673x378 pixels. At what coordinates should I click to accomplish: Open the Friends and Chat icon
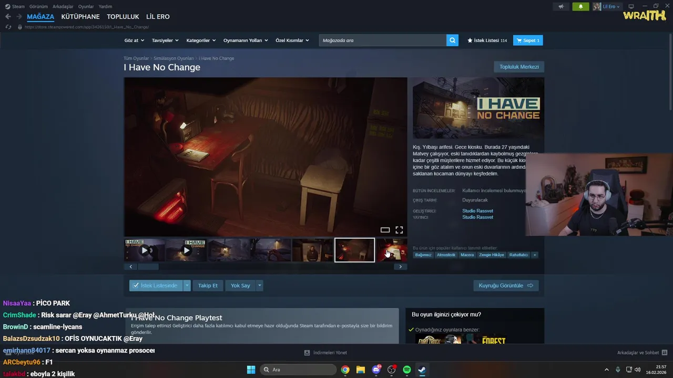665,353
